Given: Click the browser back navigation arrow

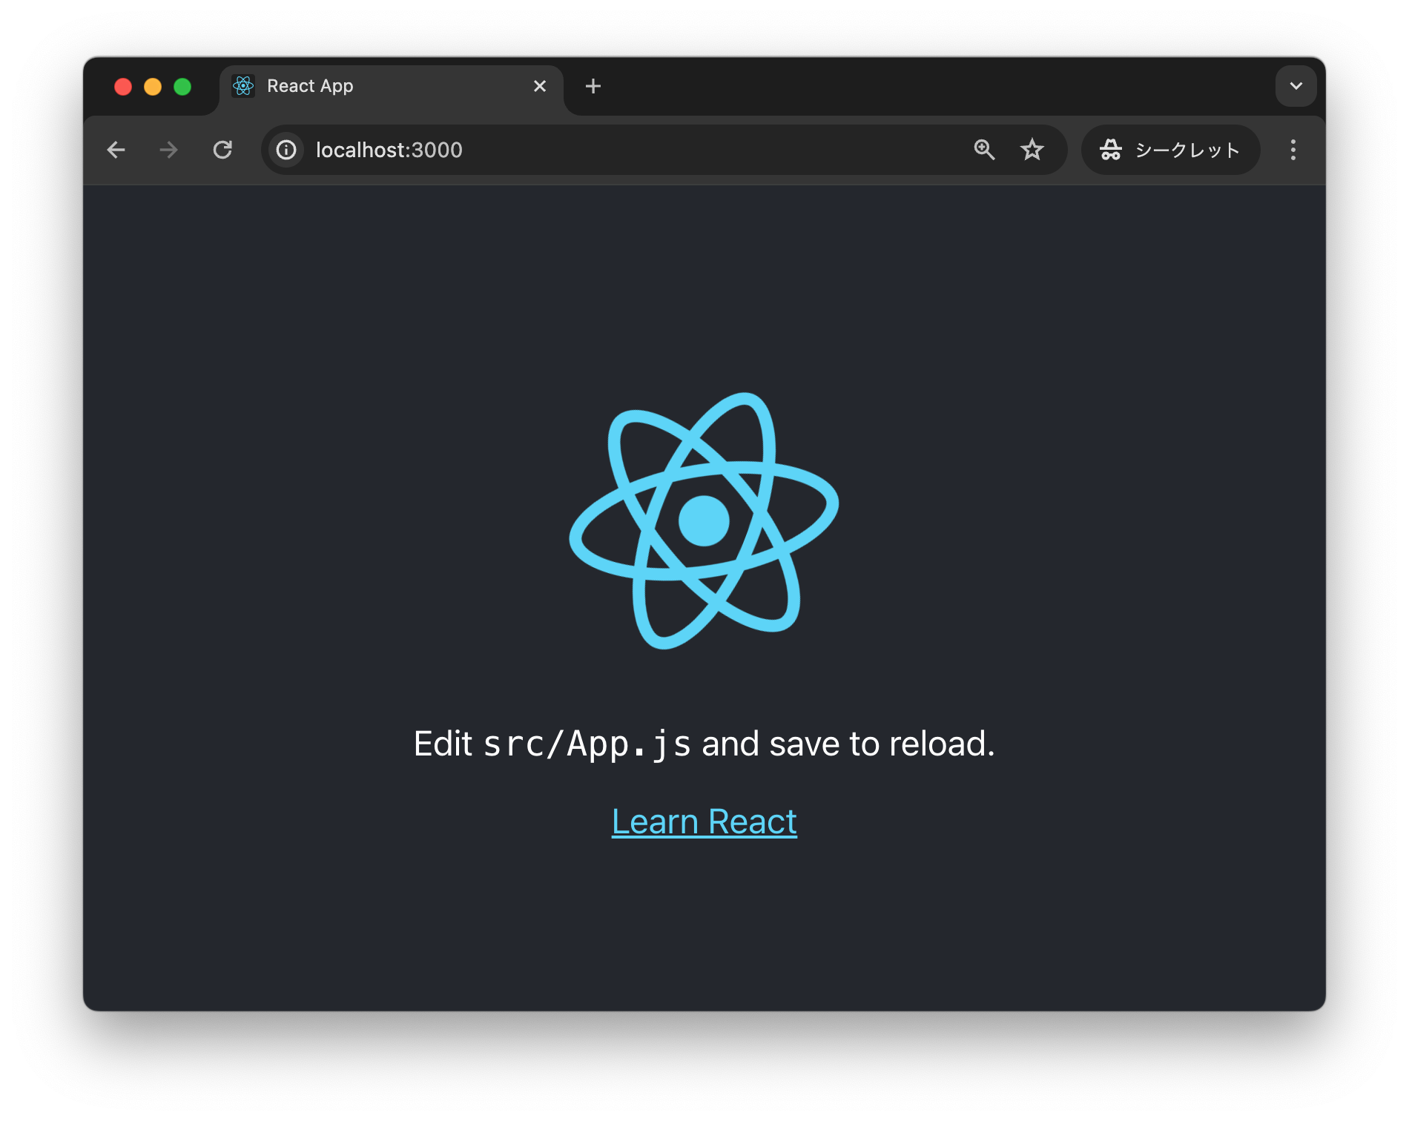Looking at the screenshot, I should click(x=116, y=150).
